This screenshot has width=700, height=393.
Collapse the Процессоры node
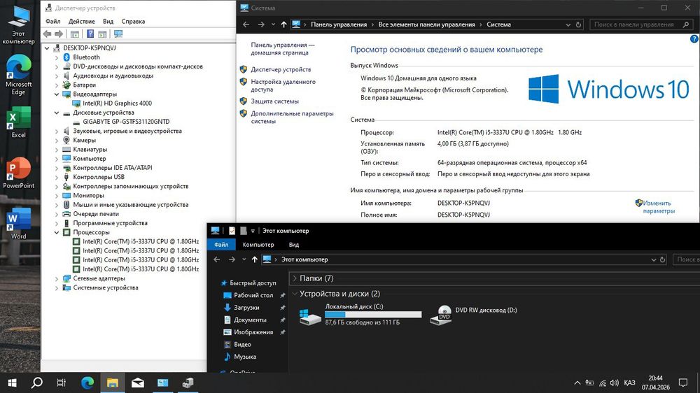57,232
